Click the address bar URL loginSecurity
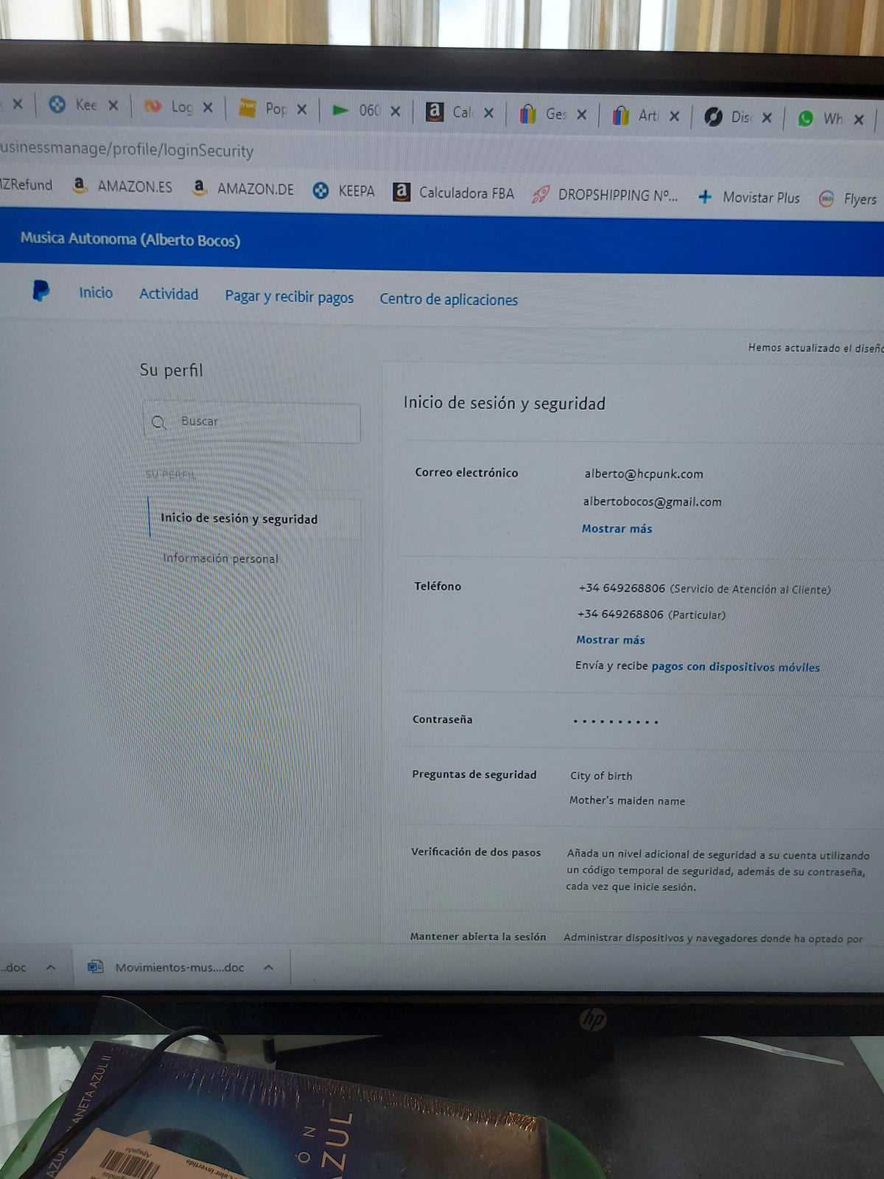This screenshot has width=884, height=1179. tap(127, 150)
